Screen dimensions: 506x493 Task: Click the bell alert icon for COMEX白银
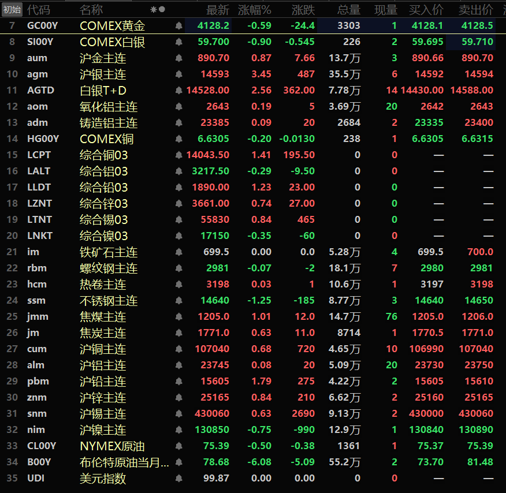[x=179, y=42]
